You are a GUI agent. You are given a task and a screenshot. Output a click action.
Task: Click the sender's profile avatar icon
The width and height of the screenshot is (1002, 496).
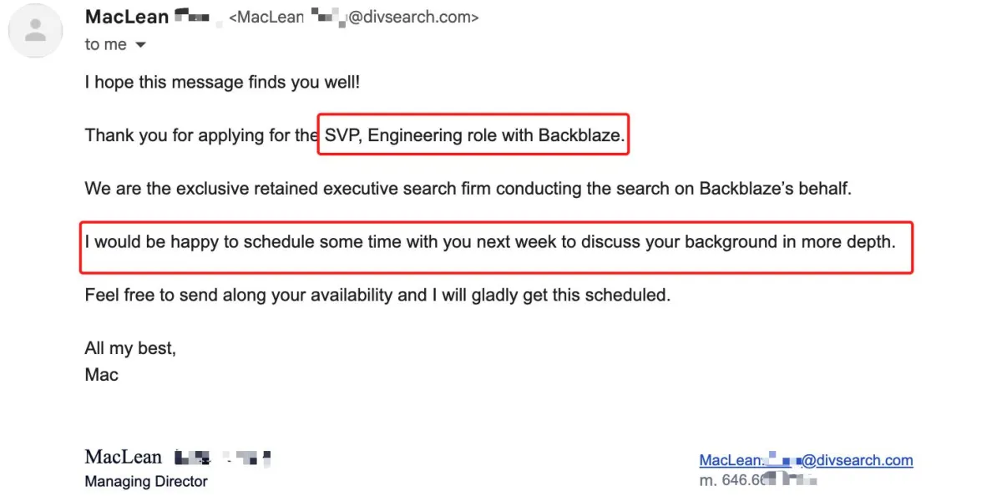pos(35,31)
